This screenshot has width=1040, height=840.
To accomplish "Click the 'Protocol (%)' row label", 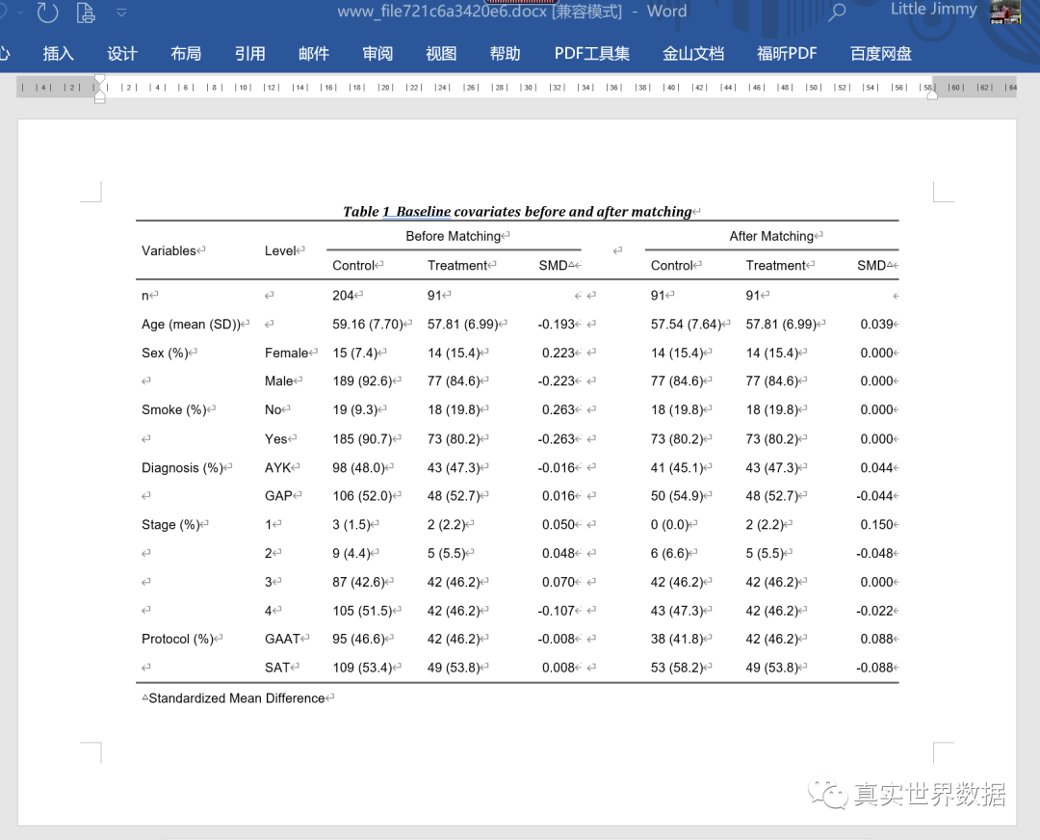I will (x=178, y=639).
